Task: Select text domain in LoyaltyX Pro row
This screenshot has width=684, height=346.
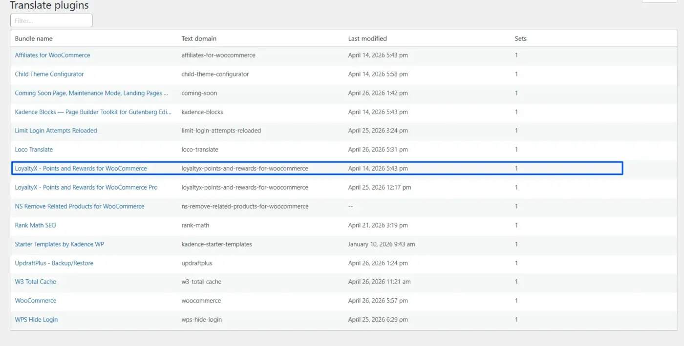Action: 245,187
